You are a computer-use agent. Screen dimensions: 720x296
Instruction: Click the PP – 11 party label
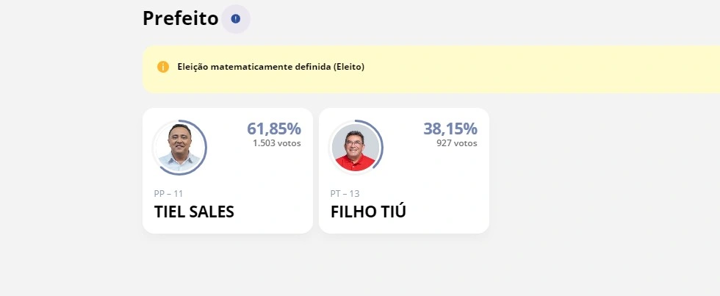[168, 194]
